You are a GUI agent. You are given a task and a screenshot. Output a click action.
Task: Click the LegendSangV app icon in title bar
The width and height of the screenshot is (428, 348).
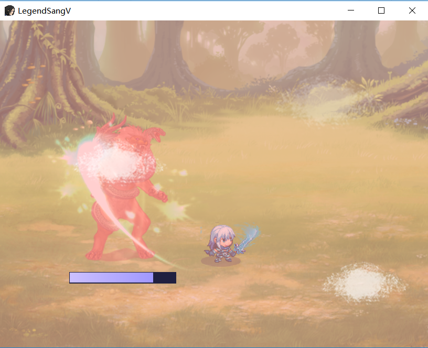tap(9, 10)
